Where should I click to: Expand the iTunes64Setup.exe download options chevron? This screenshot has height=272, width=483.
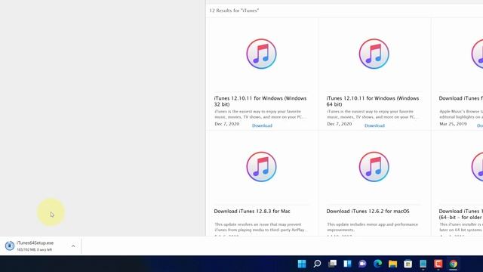tap(73, 246)
